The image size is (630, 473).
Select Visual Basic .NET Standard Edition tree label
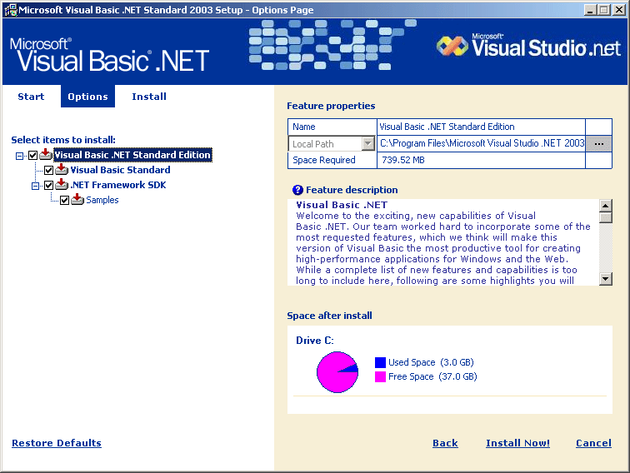pos(132,155)
